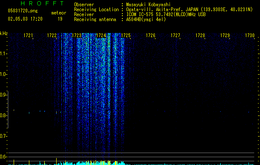
Task: Click the kHz axis unit label
Action: 4,33
